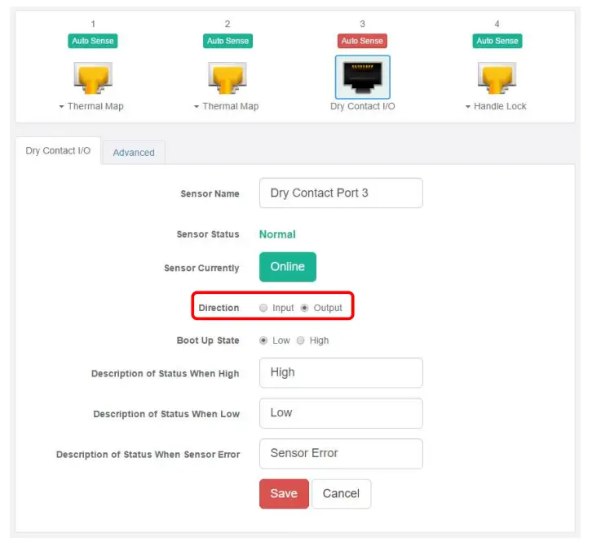
Task: Open port 2 Thermal Map dropdown
Action: [x=226, y=106]
